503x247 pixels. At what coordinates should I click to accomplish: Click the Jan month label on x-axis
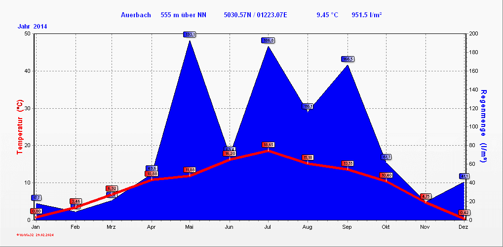[x=36, y=227]
